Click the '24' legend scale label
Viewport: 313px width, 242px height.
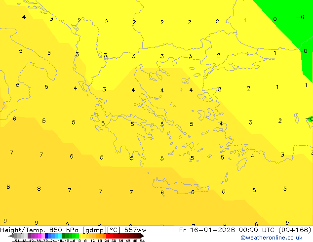(x=107, y=241)
